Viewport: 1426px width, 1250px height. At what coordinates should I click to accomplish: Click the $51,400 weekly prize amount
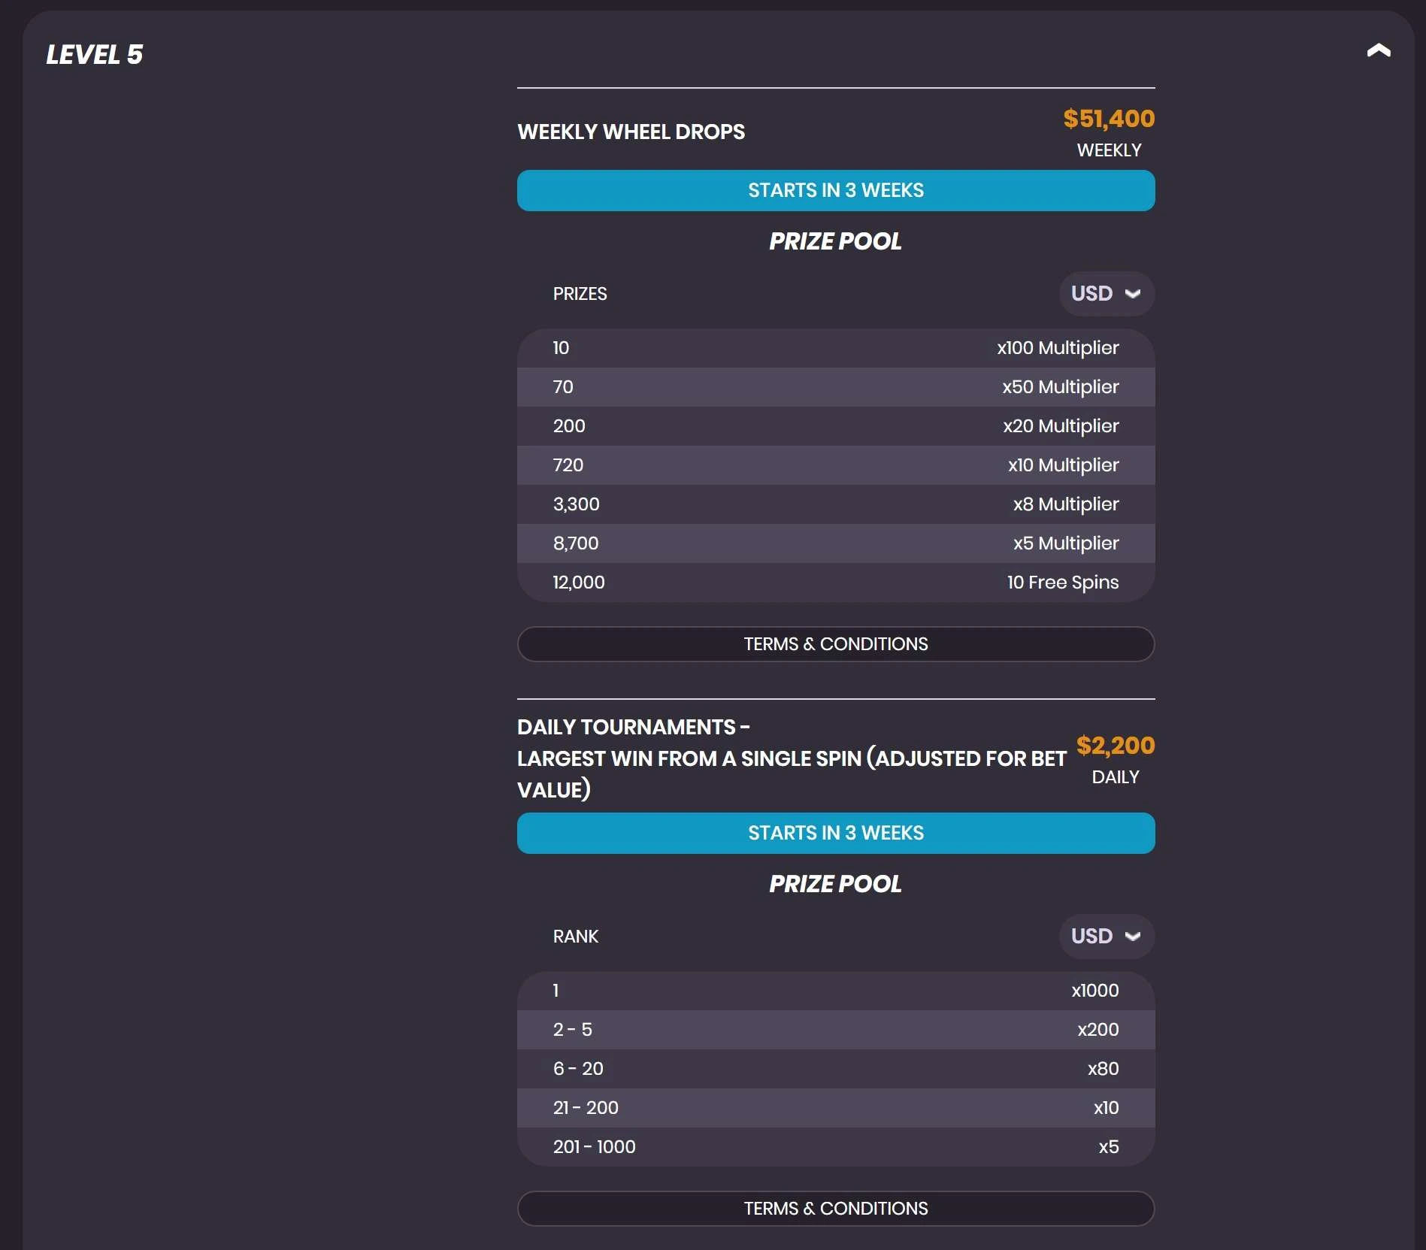(1108, 119)
